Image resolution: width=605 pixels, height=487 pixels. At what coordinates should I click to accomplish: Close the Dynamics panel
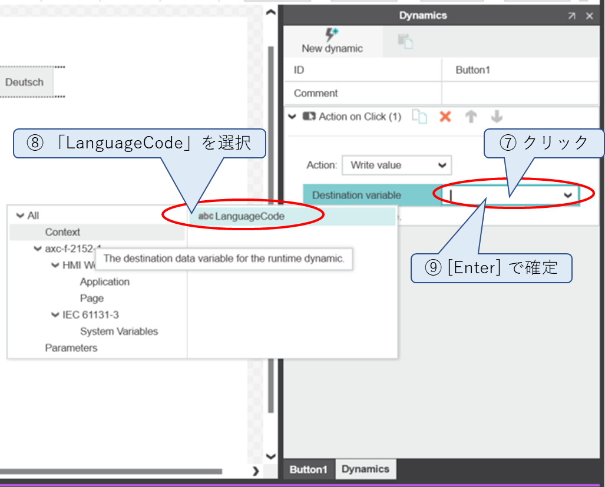click(x=589, y=16)
